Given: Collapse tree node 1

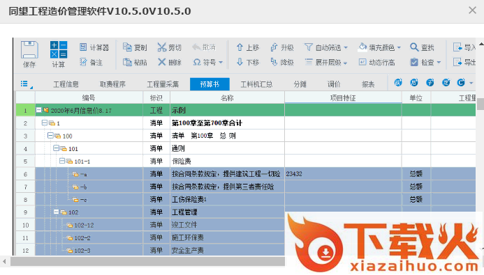Looking at the screenshot, I should [45, 123].
